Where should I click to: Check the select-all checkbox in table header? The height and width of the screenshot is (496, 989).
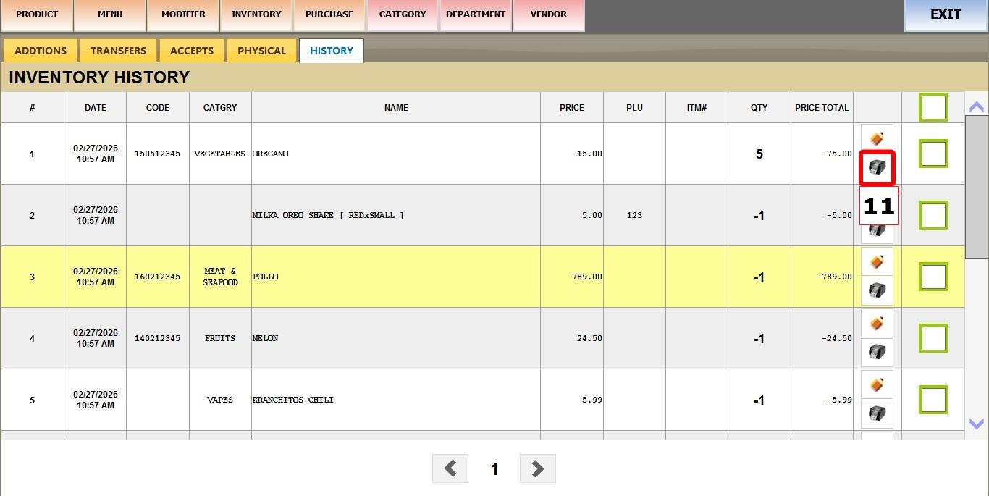(x=933, y=107)
